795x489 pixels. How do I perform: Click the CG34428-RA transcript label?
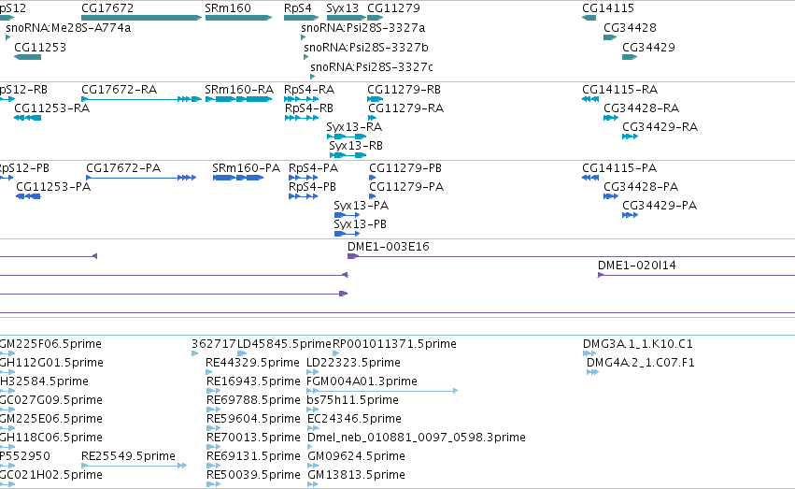(642, 108)
